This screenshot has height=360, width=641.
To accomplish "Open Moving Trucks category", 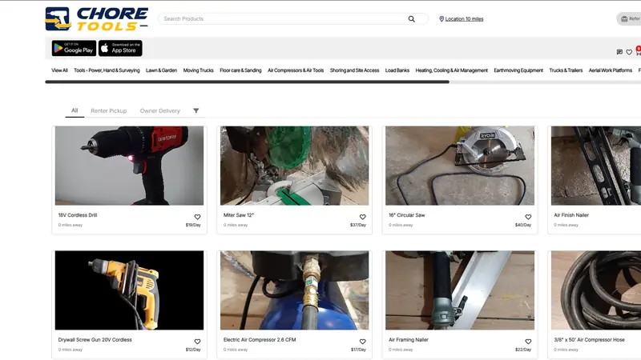I will tap(198, 70).
